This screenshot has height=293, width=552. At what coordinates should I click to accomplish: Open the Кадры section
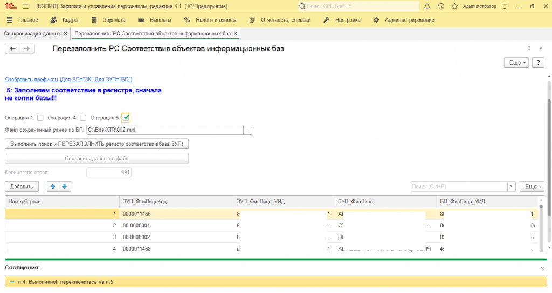coord(71,20)
